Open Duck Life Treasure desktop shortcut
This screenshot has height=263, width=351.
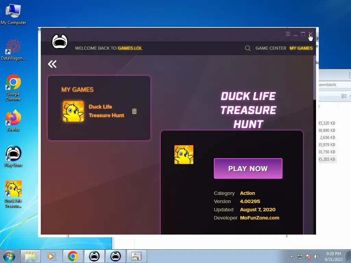point(13,194)
